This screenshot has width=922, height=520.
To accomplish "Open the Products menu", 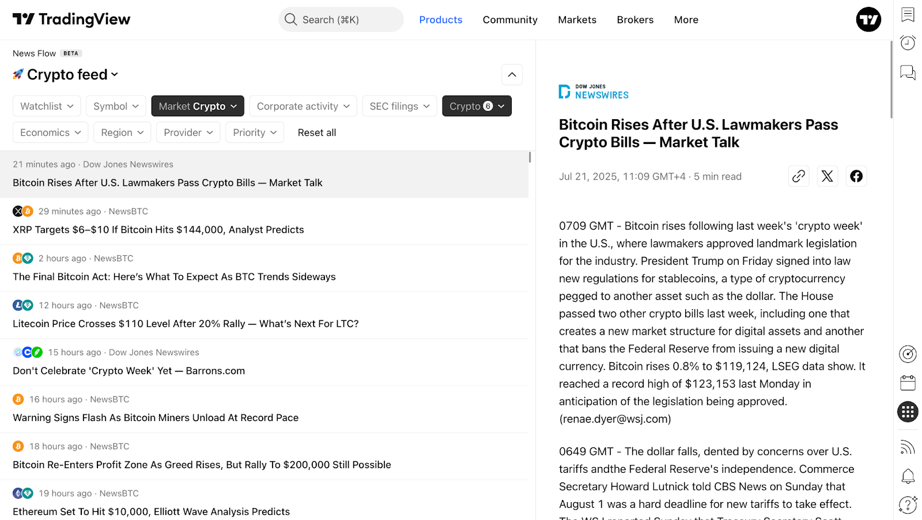I will tap(441, 20).
